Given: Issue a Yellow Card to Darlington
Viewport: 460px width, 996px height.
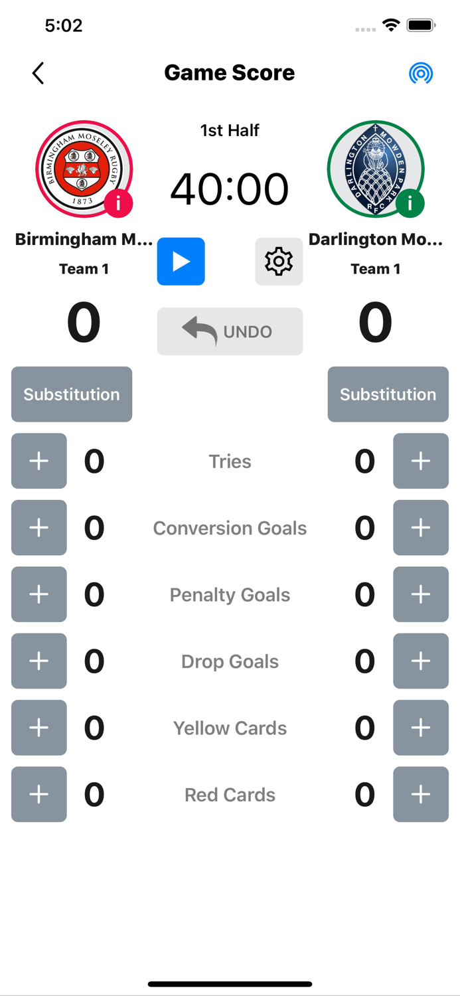Looking at the screenshot, I should [421, 728].
